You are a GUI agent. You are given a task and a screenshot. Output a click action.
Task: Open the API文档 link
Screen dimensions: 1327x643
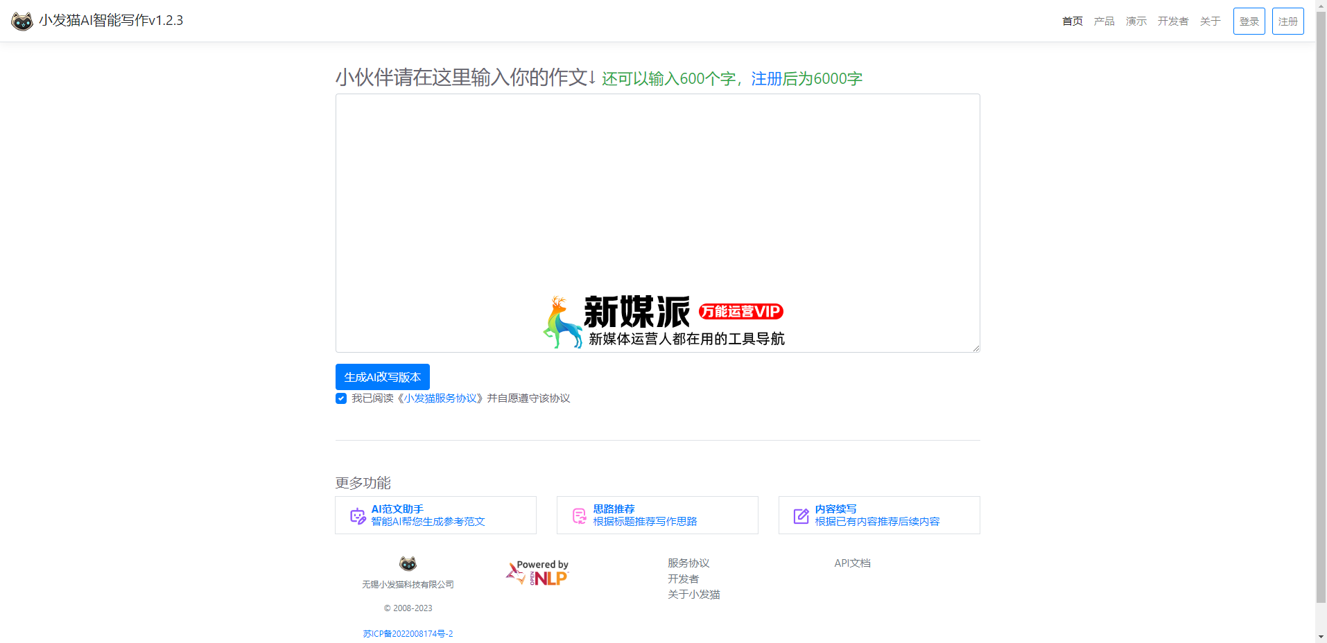pos(852,563)
